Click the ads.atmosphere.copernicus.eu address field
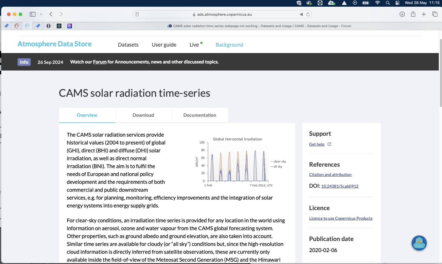 [x=222, y=14]
